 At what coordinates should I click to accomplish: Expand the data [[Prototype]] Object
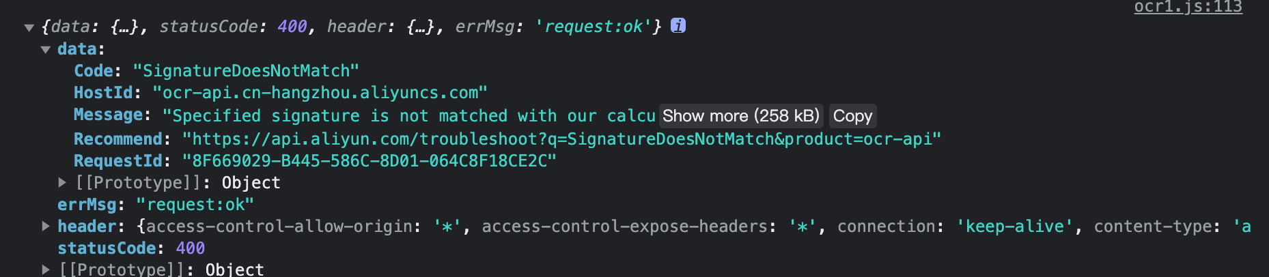click(x=62, y=182)
